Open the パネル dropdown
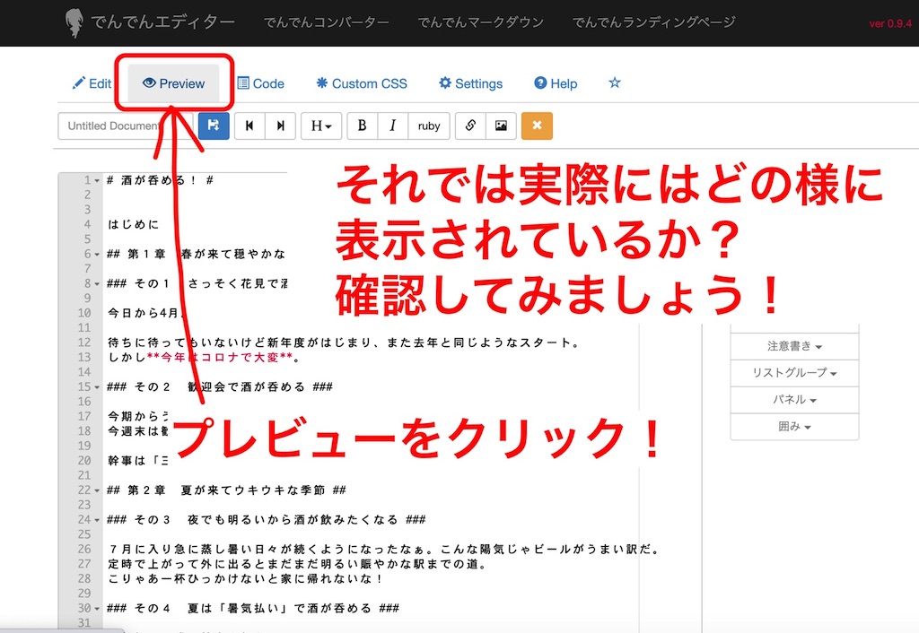This screenshot has width=919, height=633. tap(794, 400)
